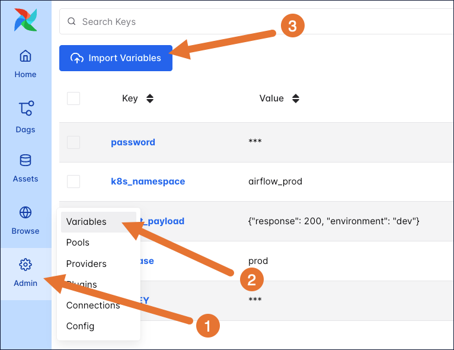Toggle the select-all header checkbox
Viewport: 454px width, 350px height.
point(73,98)
